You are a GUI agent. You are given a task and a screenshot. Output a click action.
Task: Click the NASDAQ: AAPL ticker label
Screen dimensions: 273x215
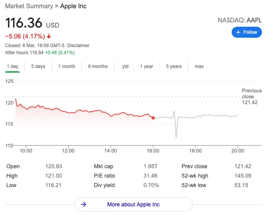click(x=240, y=20)
